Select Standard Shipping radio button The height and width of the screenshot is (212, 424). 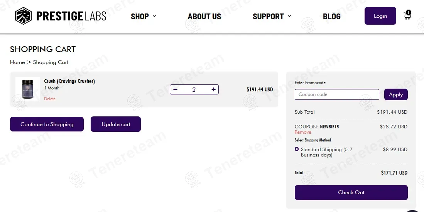pyautogui.click(x=297, y=149)
